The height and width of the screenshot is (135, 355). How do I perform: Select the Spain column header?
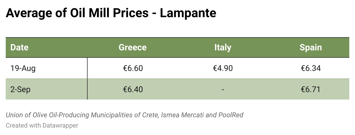[311, 47]
